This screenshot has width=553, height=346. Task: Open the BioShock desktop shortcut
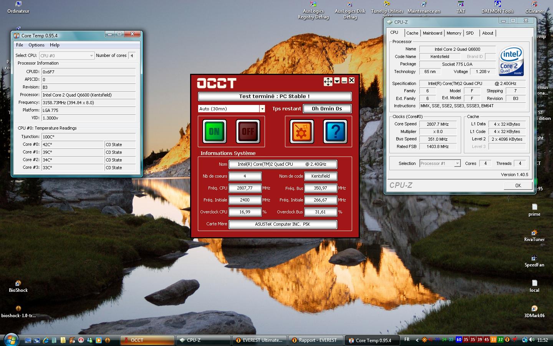(18, 286)
